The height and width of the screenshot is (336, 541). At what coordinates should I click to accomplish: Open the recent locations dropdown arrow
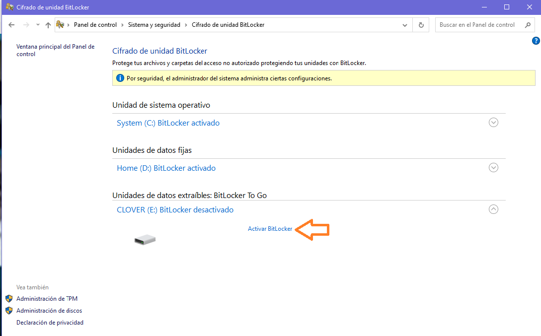tap(38, 25)
